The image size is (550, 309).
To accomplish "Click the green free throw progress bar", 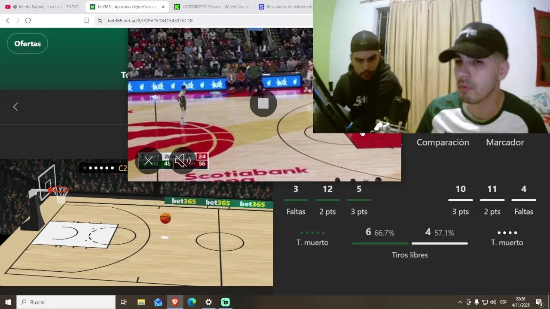I will 380,244.
